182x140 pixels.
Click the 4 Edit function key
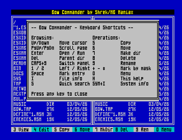coord(42,129)
